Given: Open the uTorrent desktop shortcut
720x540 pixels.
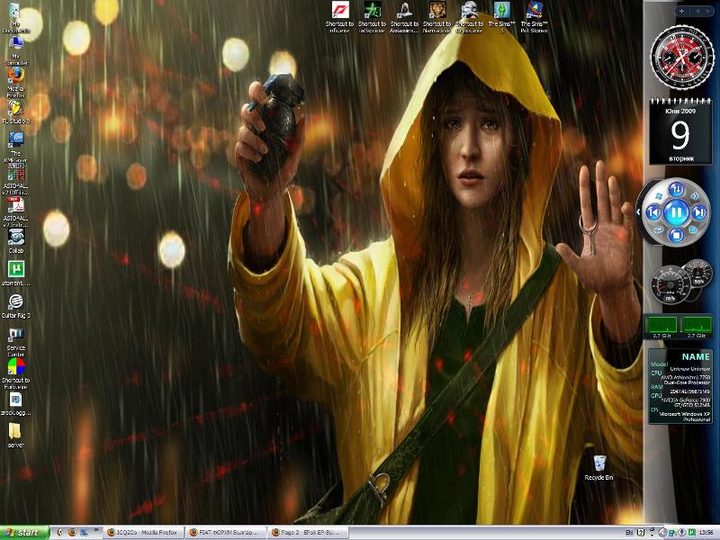Looking at the screenshot, I should (15, 269).
